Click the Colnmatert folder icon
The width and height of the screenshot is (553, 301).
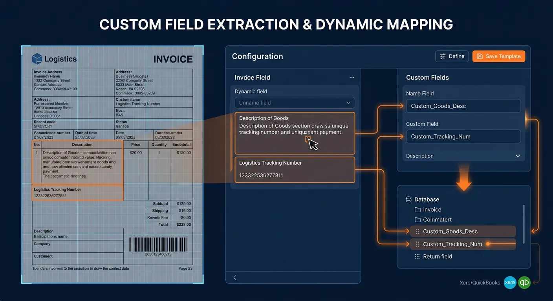[x=417, y=220]
